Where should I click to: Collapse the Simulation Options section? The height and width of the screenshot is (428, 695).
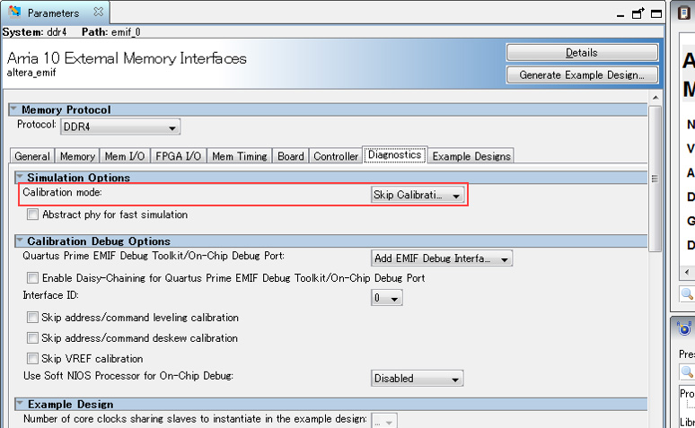20,179
